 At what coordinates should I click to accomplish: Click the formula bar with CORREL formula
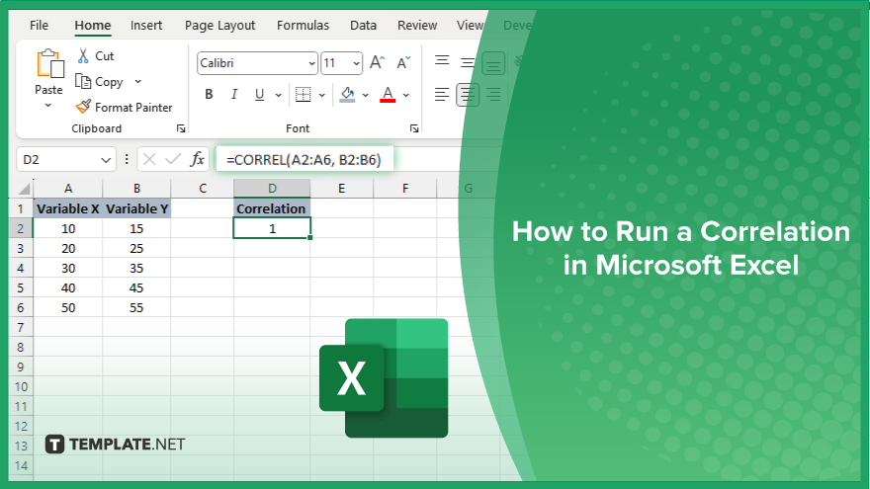(304, 160)
